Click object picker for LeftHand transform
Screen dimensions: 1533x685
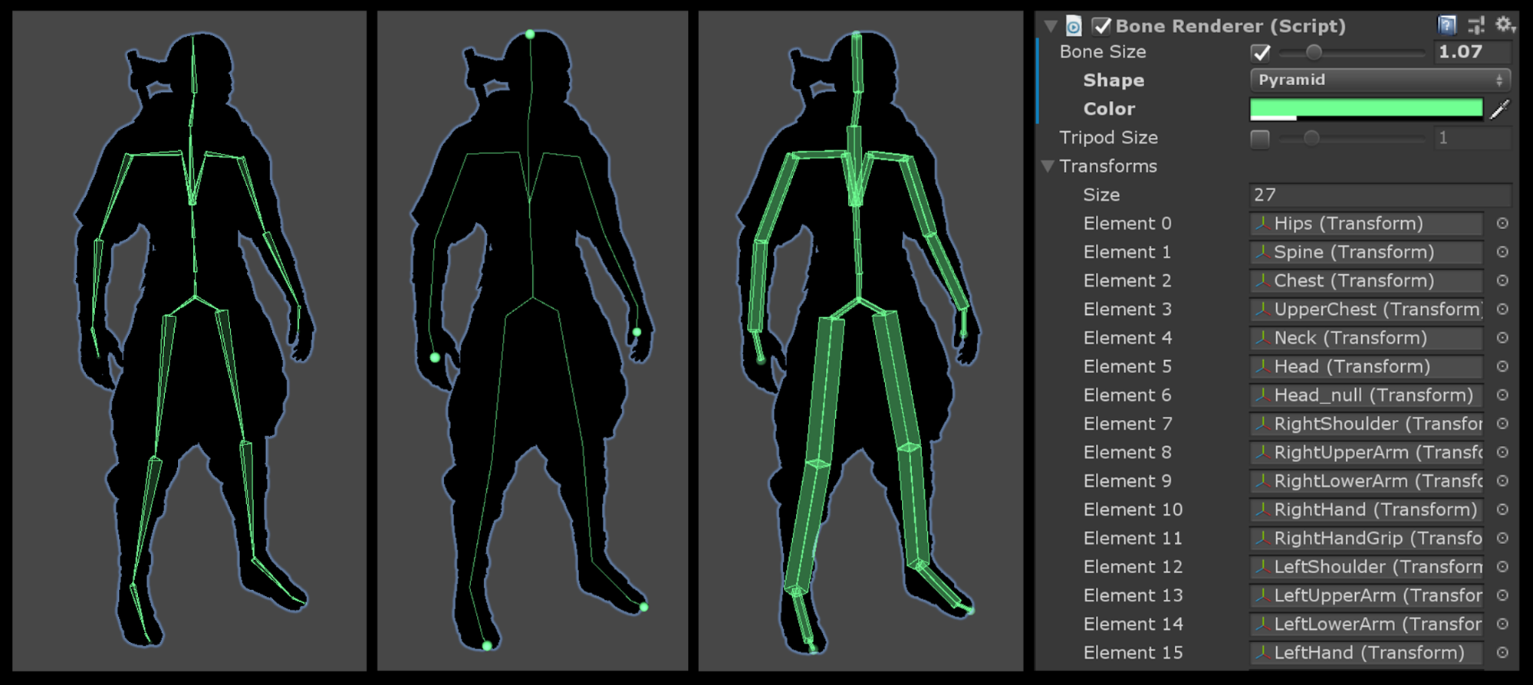(x=1502, y=653)
